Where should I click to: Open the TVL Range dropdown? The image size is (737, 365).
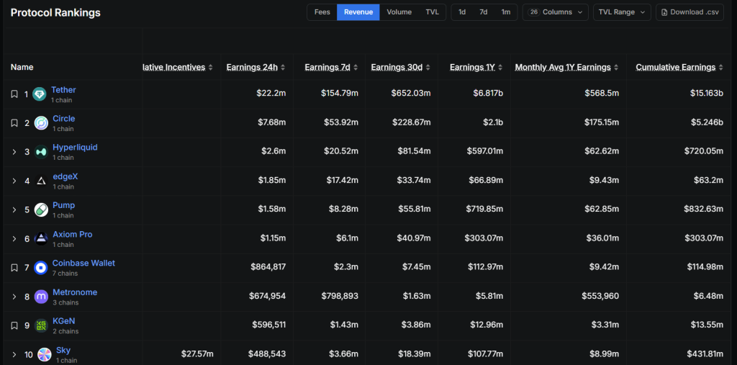point(622,12)
